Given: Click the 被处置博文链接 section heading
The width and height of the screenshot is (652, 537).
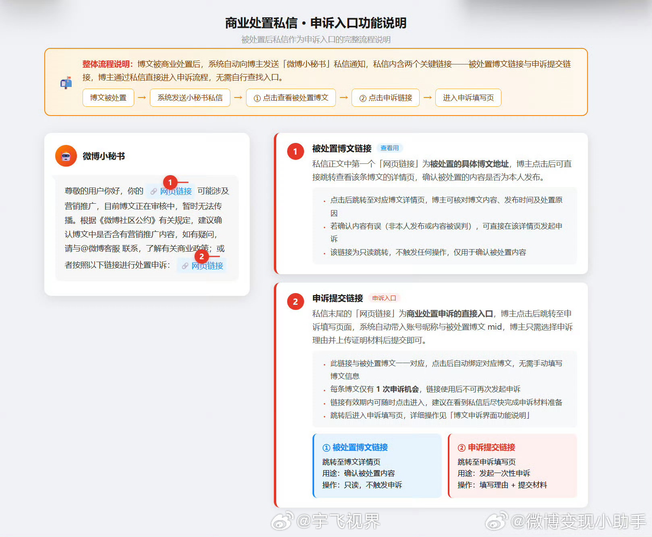Looking at the screenshot, I should pos(342,149).
